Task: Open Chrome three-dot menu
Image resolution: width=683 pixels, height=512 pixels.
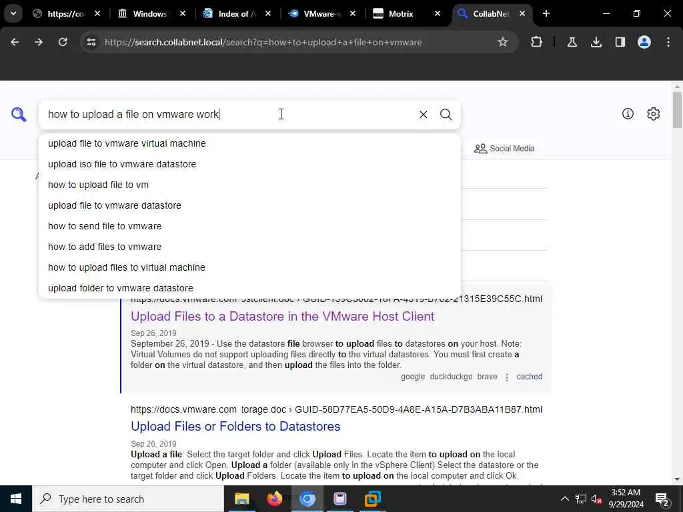Action: [x=668, y=42]
